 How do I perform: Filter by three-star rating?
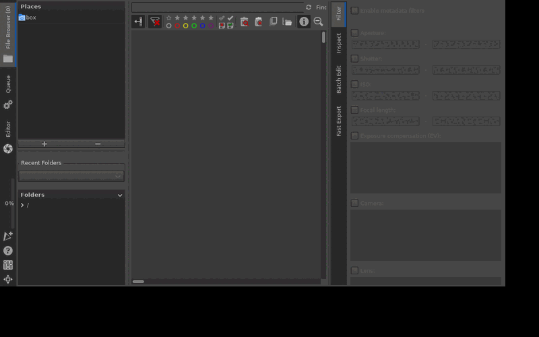click(194, 18)
